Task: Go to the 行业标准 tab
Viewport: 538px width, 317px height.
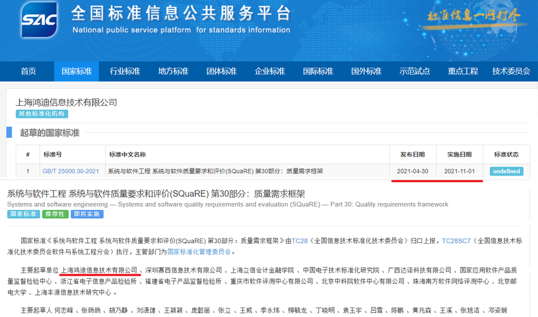Action: pos(125,71)
